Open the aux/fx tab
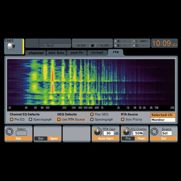 (77, 53)
